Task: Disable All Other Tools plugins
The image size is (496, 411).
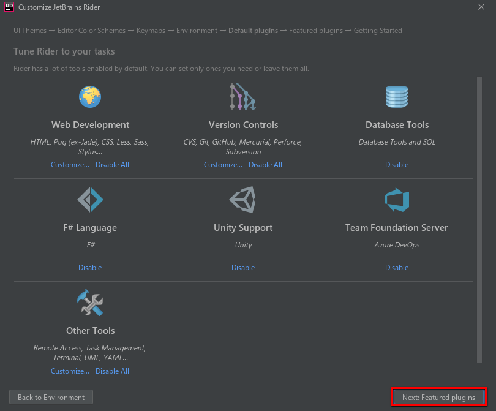Action: [112, 371]
